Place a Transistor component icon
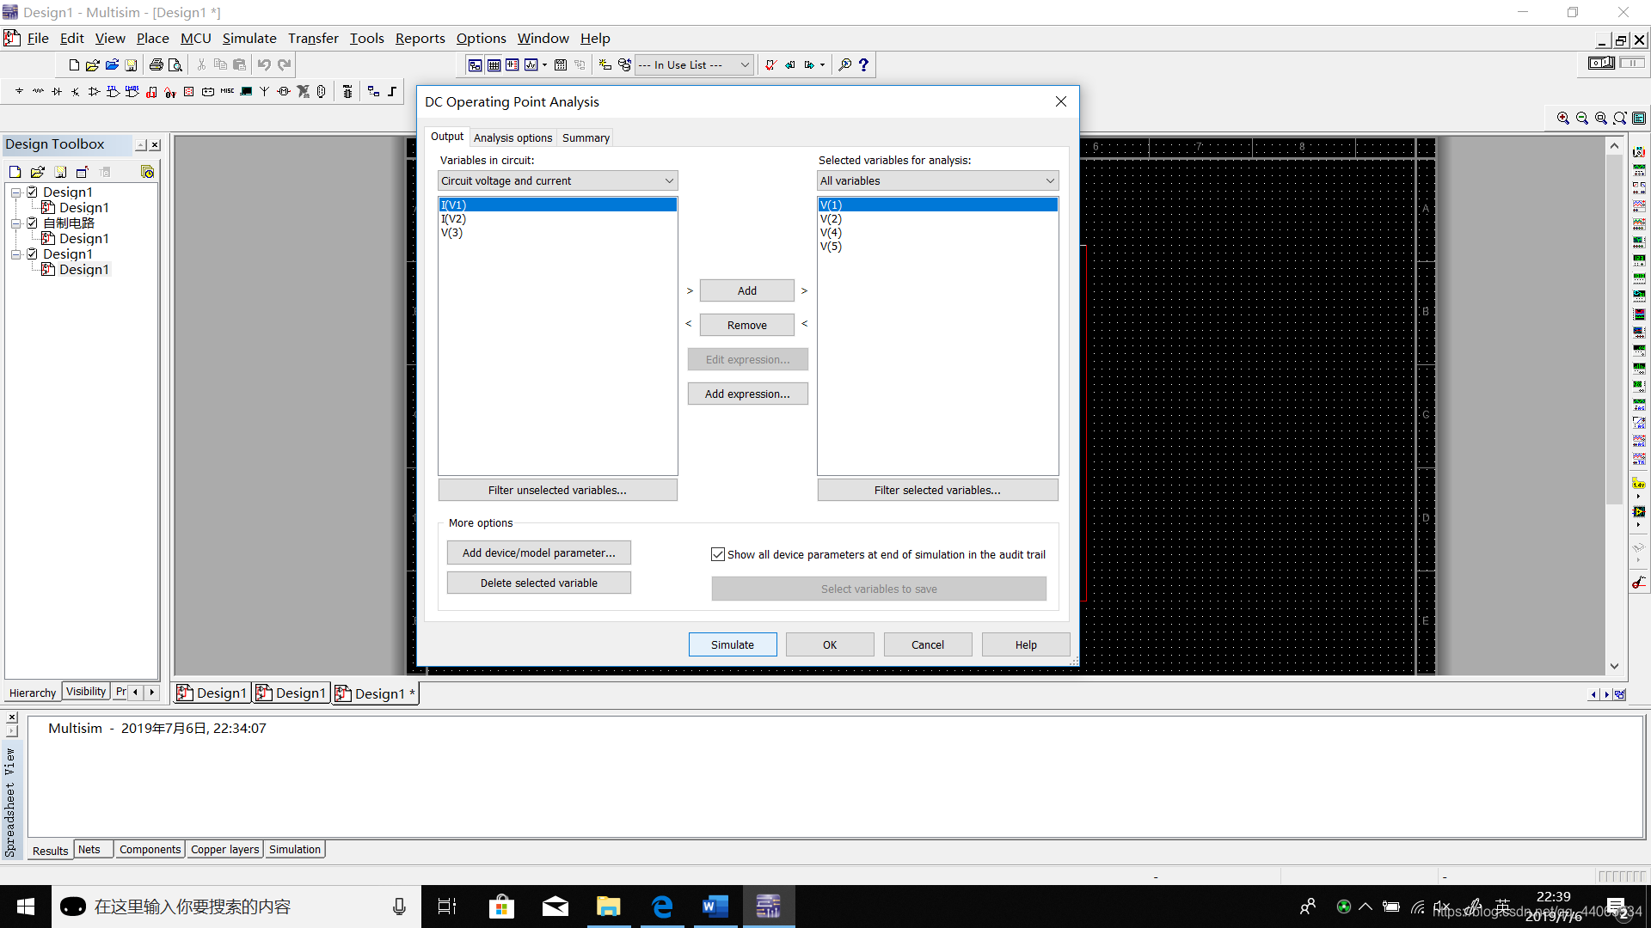The image size is (1651, 928). [x=76, y=91]
